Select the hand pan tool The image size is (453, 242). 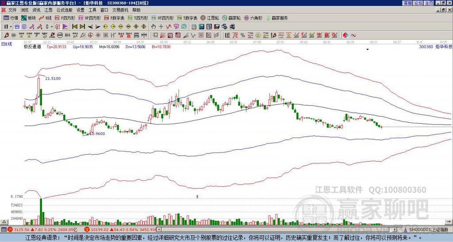pos(154,26)
